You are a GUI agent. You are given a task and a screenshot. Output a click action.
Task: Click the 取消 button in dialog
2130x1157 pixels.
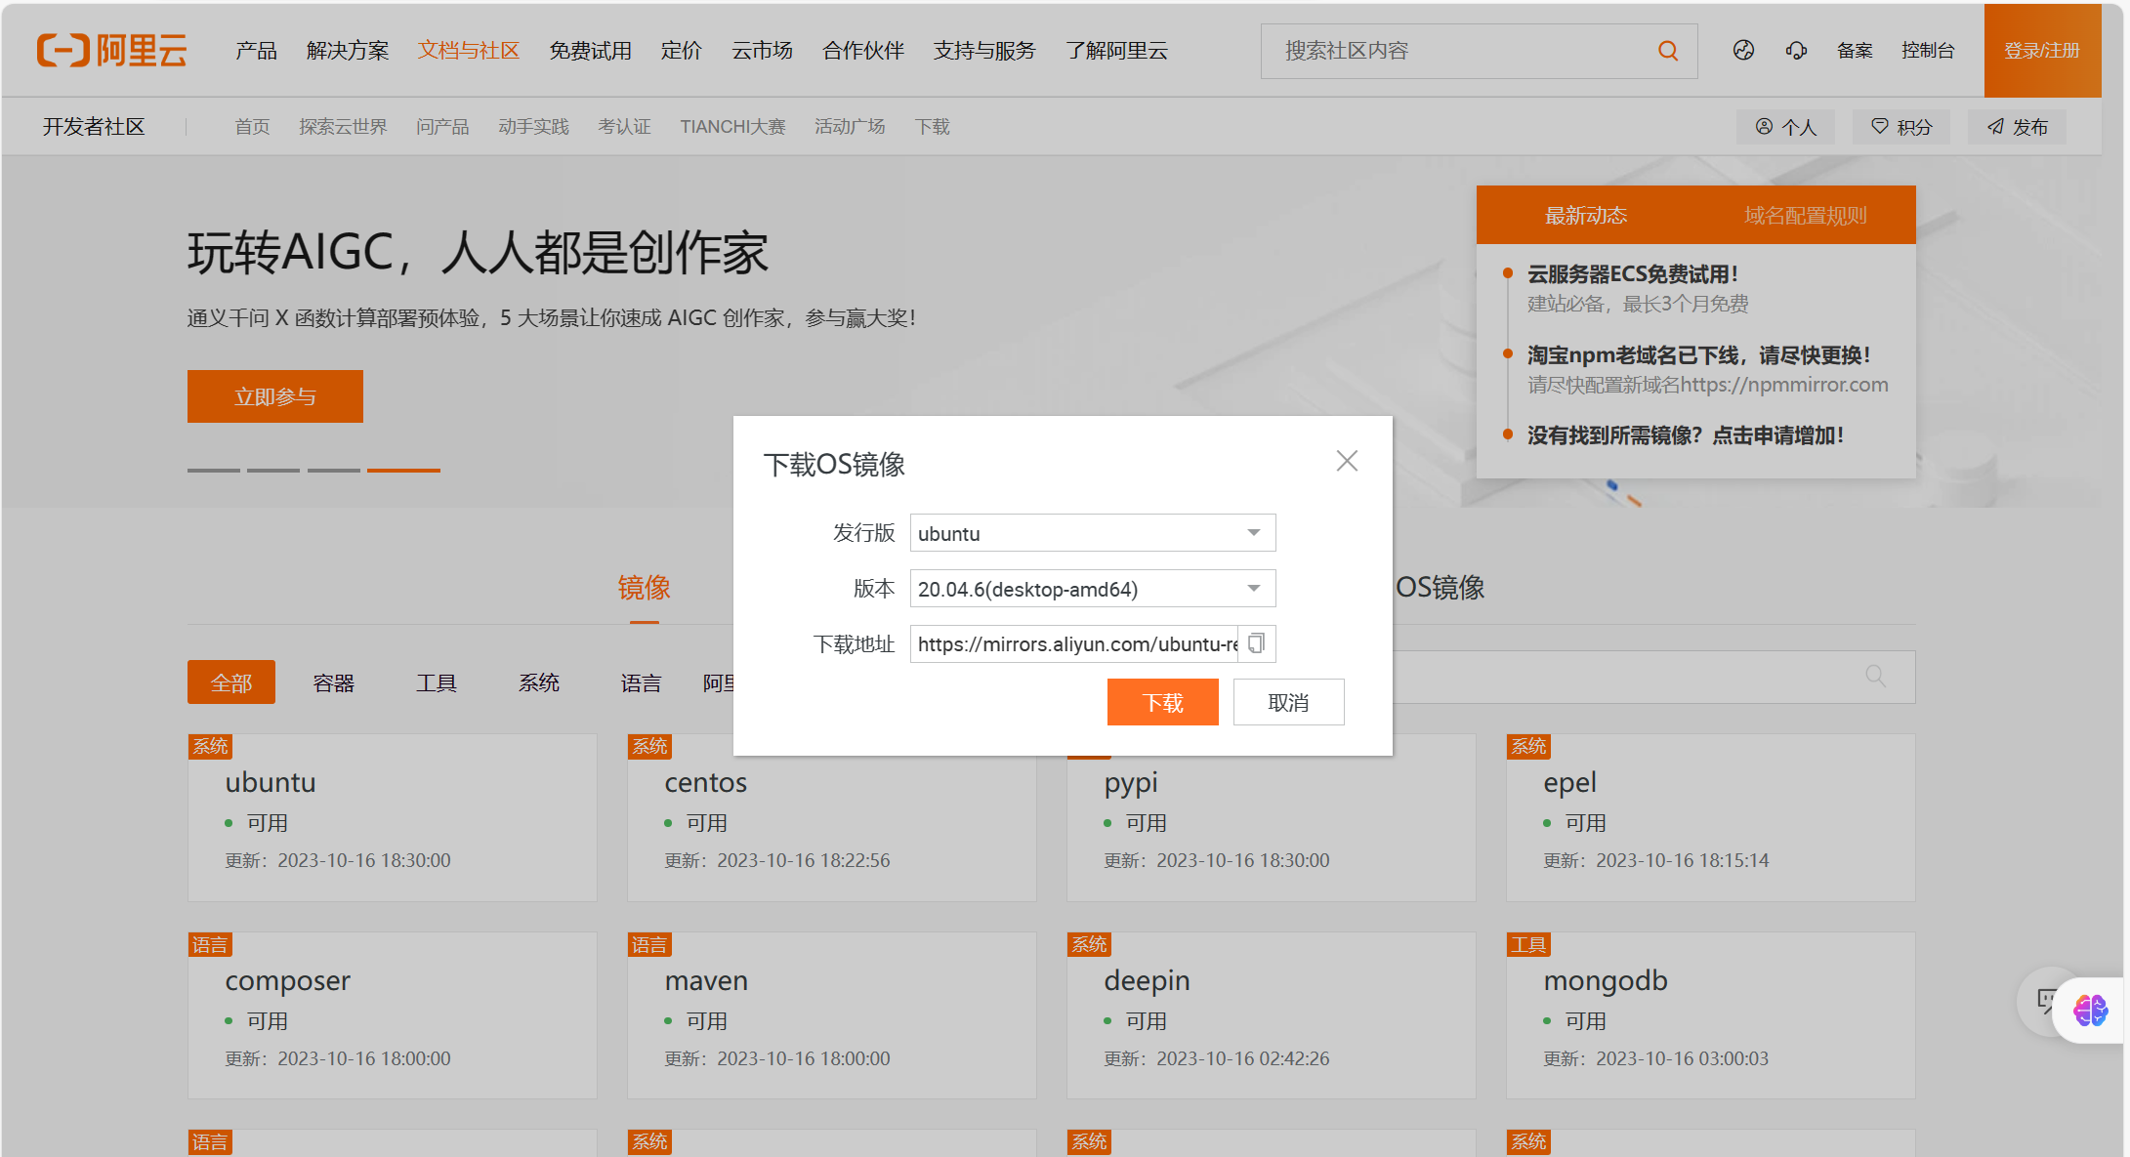[1288, 702]
